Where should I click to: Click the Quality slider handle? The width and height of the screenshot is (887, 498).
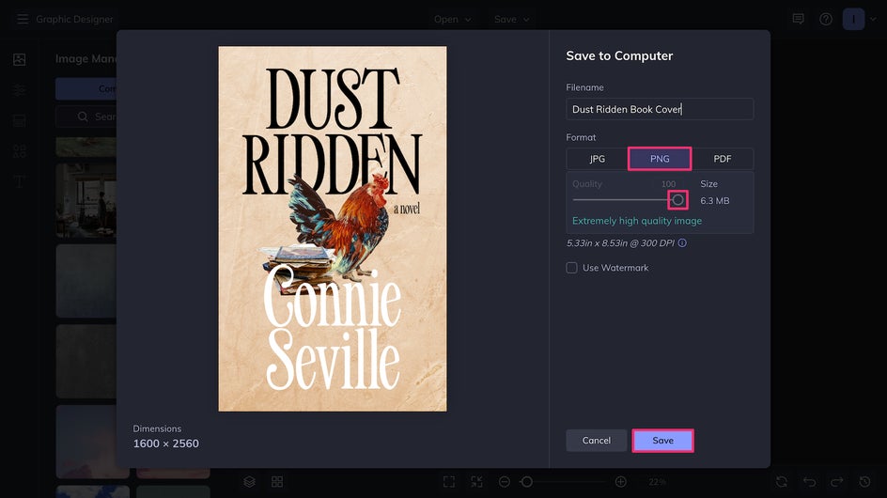point(677,199)
